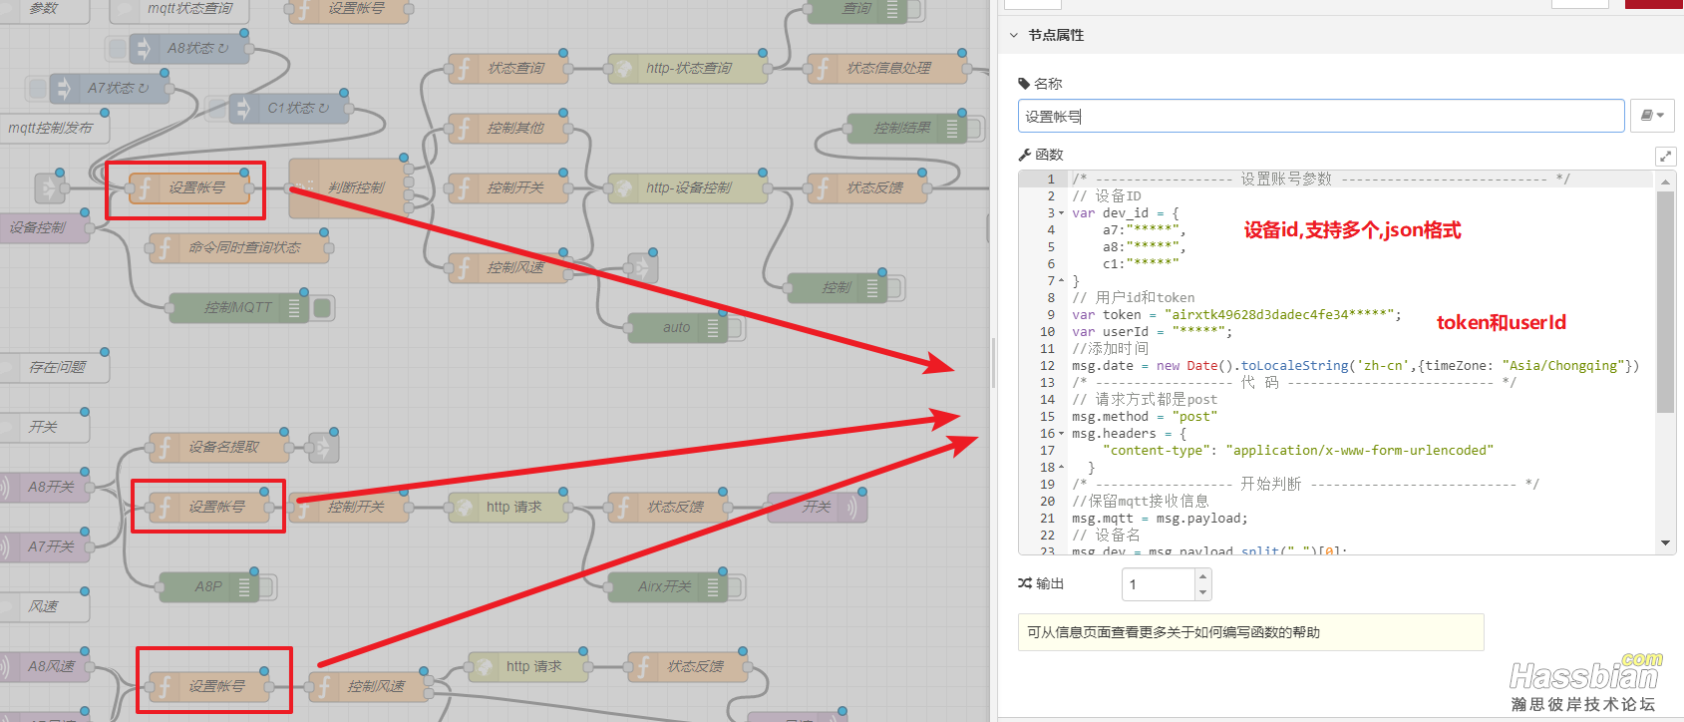Select the 控制其他 function node icon

point(463,129)
